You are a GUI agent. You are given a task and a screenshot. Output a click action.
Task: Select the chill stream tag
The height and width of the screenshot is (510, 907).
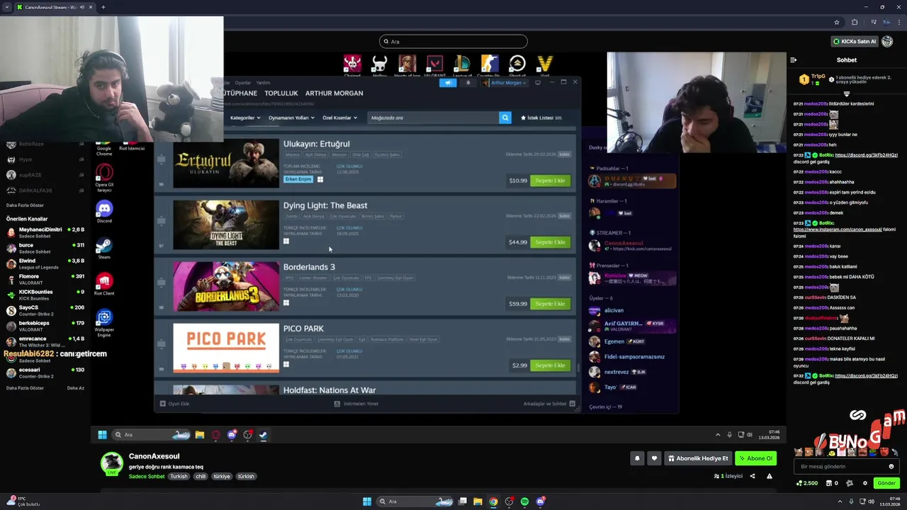pyautogui.click(x=201, y=477)
